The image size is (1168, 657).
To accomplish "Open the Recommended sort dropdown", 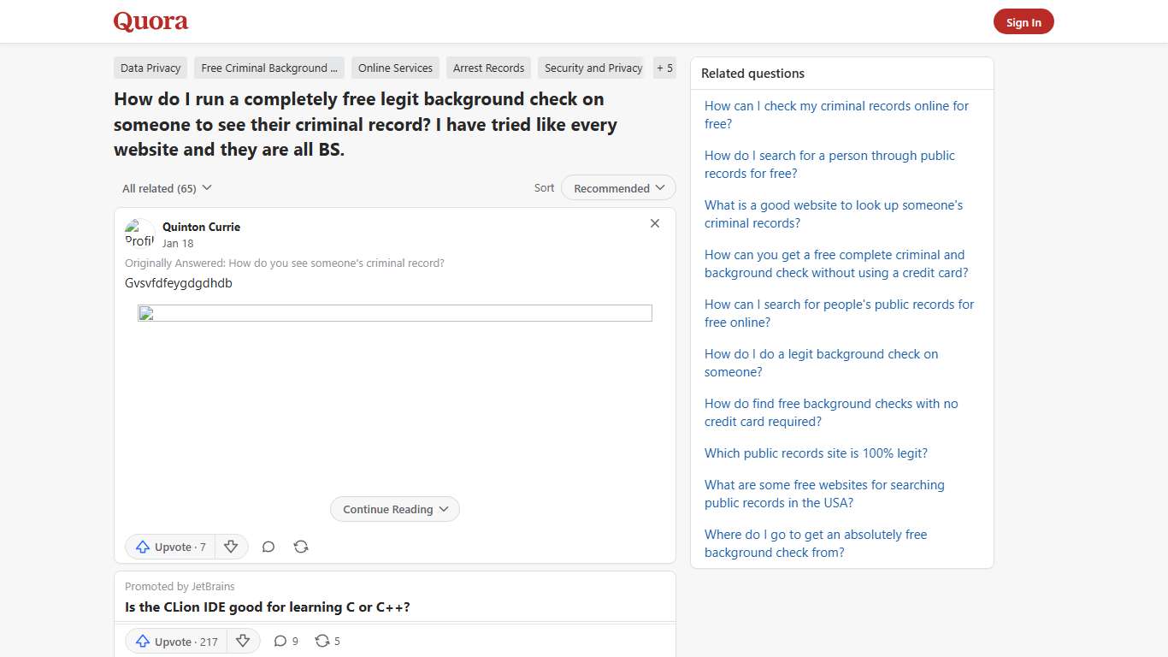I will pyautogui.click(x=617, y=187).
